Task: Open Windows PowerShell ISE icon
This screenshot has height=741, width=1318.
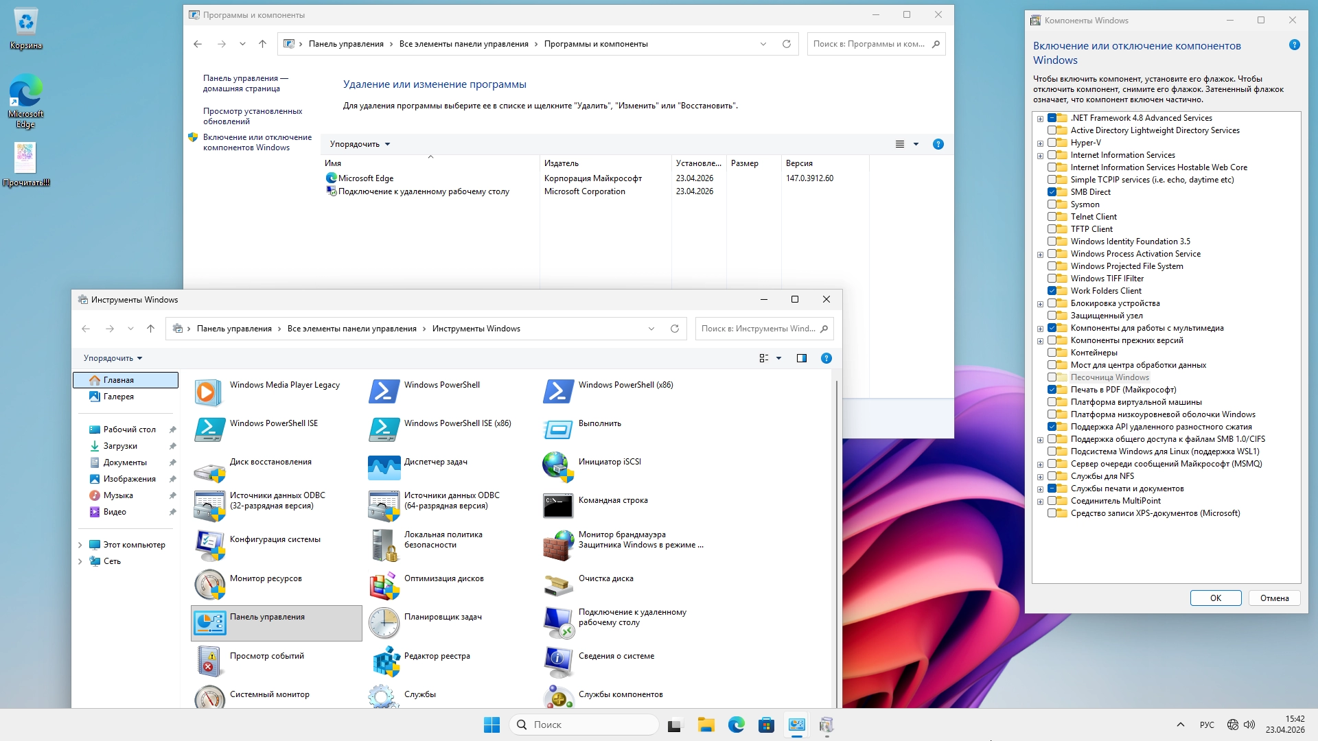Action: 209,429
